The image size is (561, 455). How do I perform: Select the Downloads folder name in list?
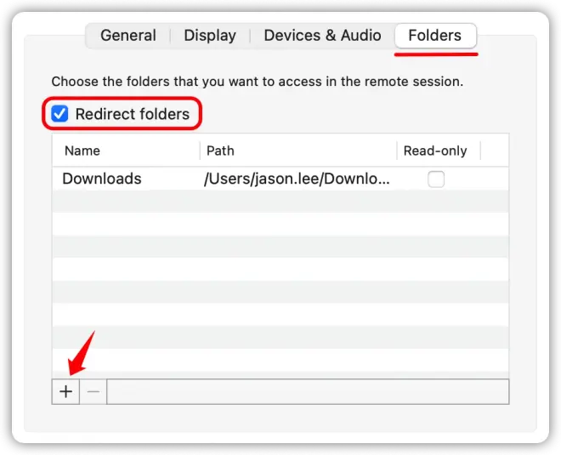102,179
